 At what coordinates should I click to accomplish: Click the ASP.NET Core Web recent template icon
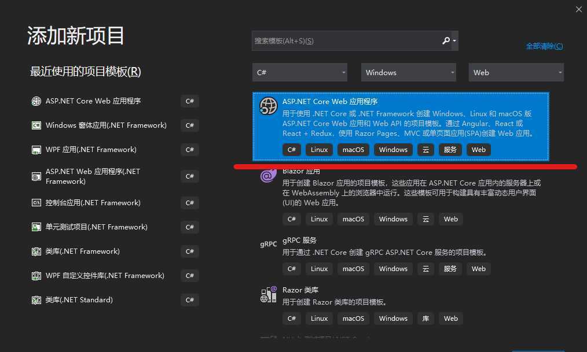point(36,101)
